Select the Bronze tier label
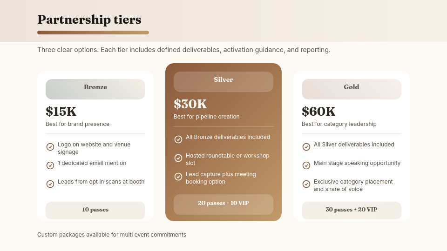The height and width of the screenshot is (251, 447). click(x=95, y=87)
